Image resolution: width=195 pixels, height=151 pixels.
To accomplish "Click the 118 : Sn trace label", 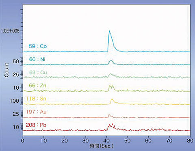I will click(x=36, y=99).
